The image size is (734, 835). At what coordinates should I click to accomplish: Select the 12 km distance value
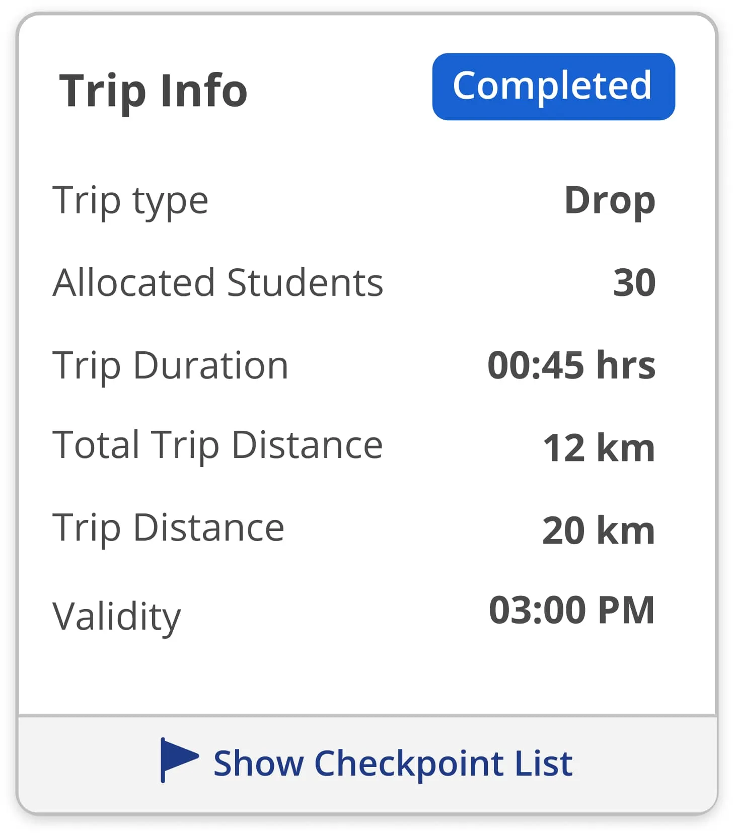[x=598, y=447]
